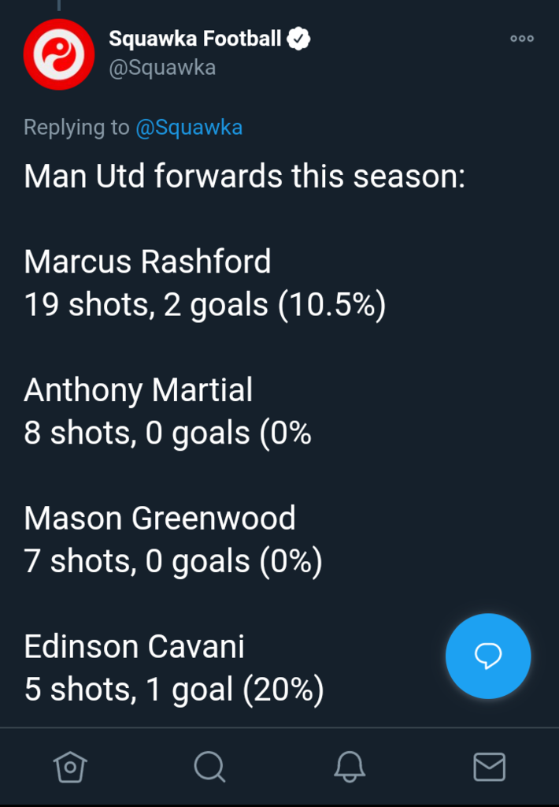Screen dimensions: 559x807
Task: Open the Messages envelope tab
Action: 489,765
